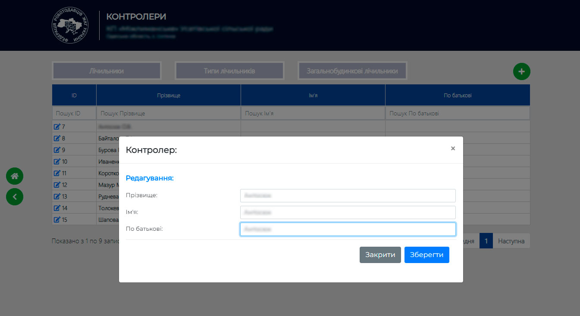The width and height of the screenshot is (580, 316).
Task: Close the Контролер dialog with X
Action: coord(453,149)
